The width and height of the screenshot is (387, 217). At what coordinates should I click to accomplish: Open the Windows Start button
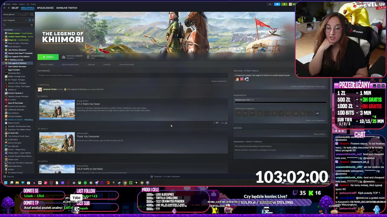(x=6, y=183)
